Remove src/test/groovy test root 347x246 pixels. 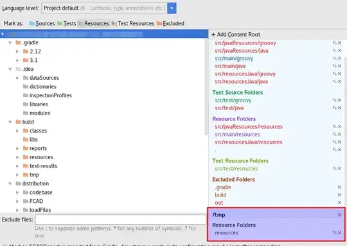[339, 100]
